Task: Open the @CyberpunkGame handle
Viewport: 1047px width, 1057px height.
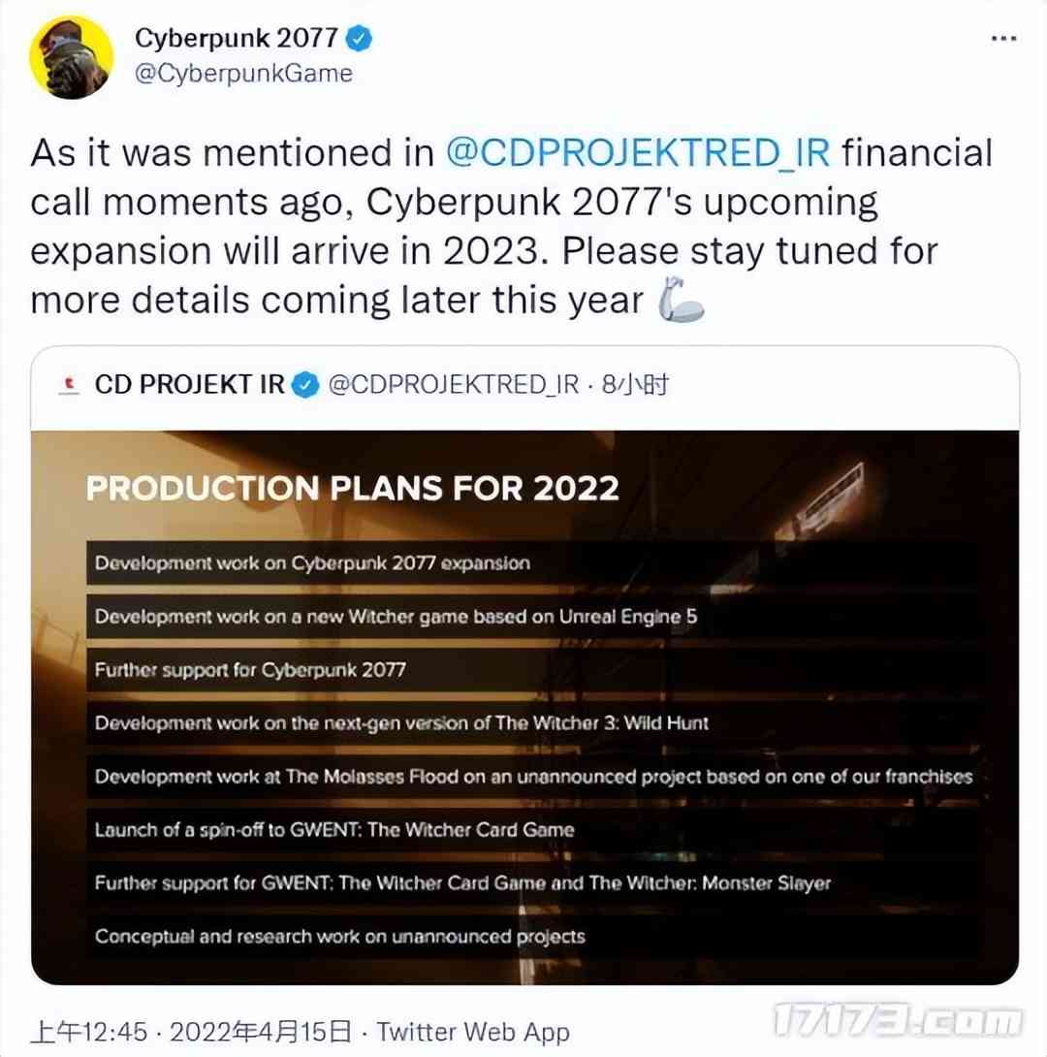Action: [x=243, y=74]
